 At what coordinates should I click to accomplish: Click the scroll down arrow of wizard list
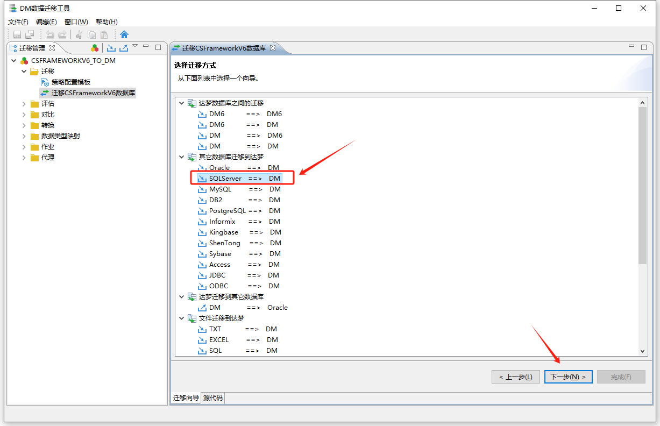pos(643,351)
